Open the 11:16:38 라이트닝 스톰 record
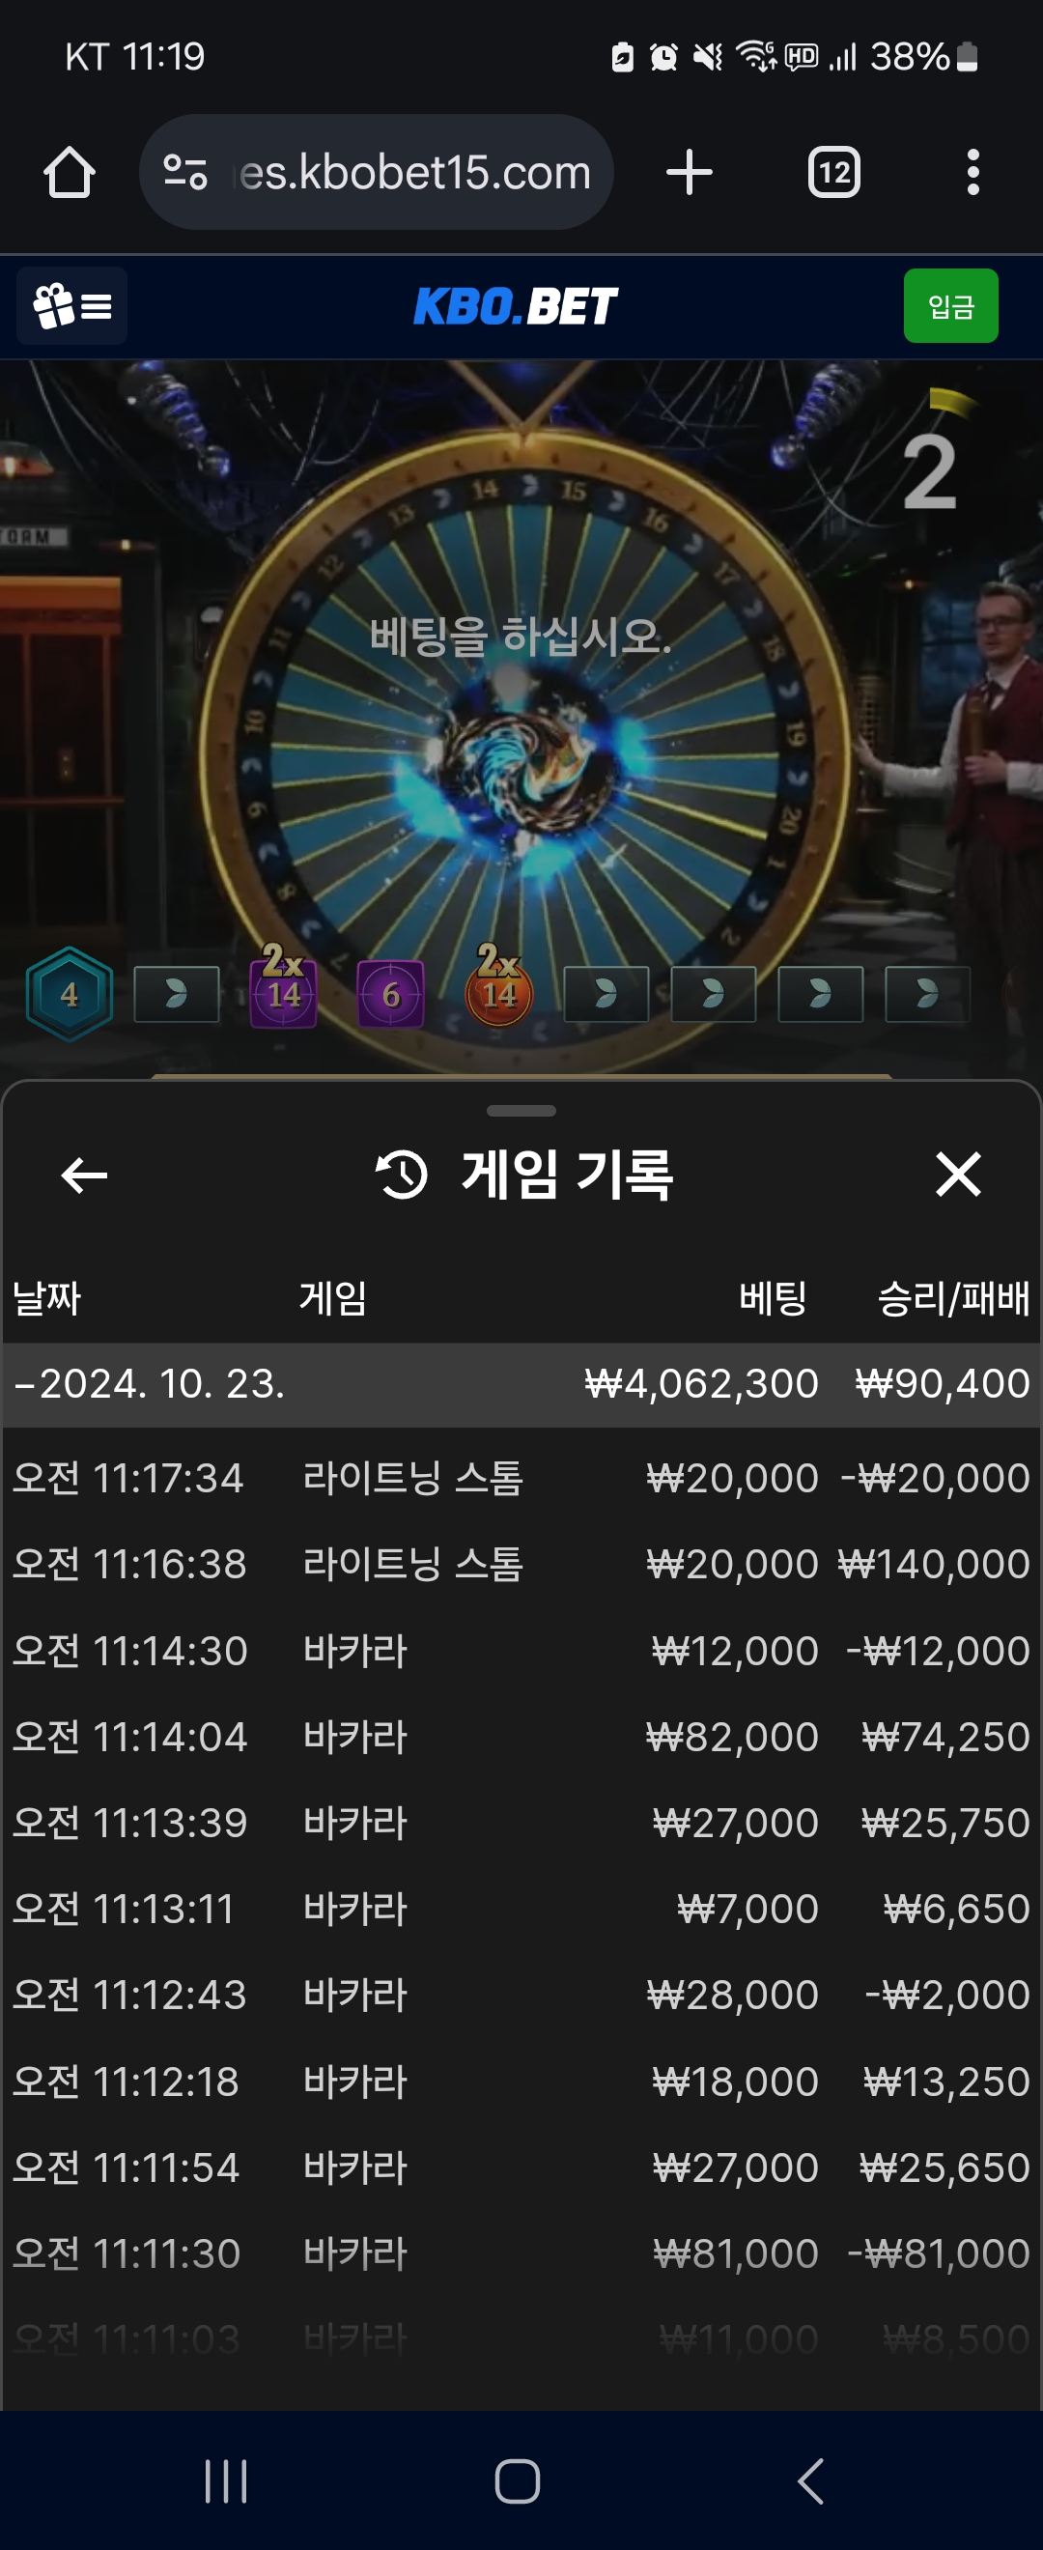The height and width of the screenshot is (2550, 1043). pos(521,1564)
